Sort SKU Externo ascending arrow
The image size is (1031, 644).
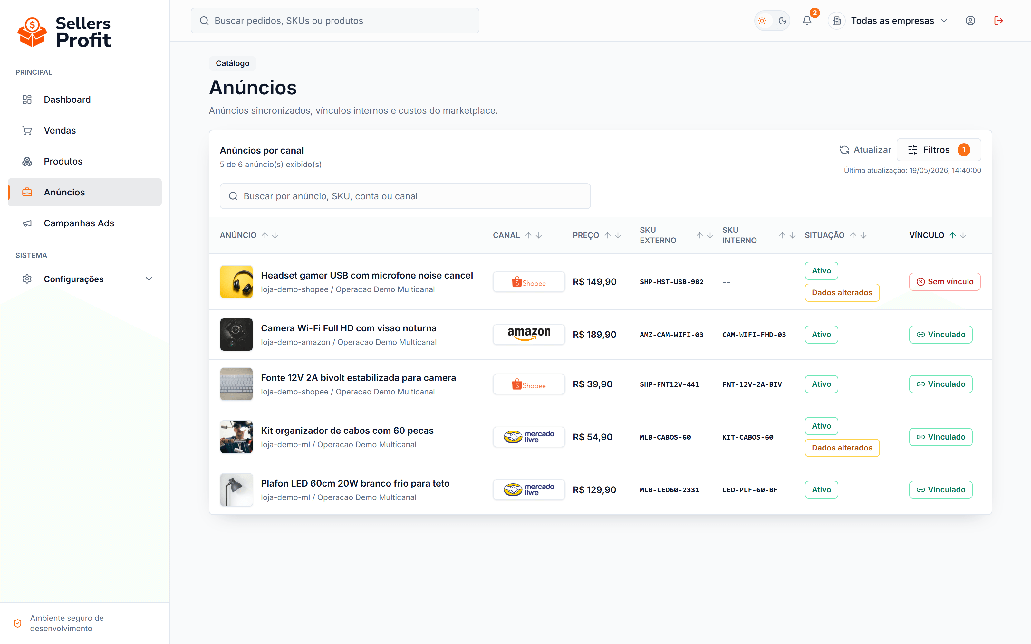pos(699,235)
